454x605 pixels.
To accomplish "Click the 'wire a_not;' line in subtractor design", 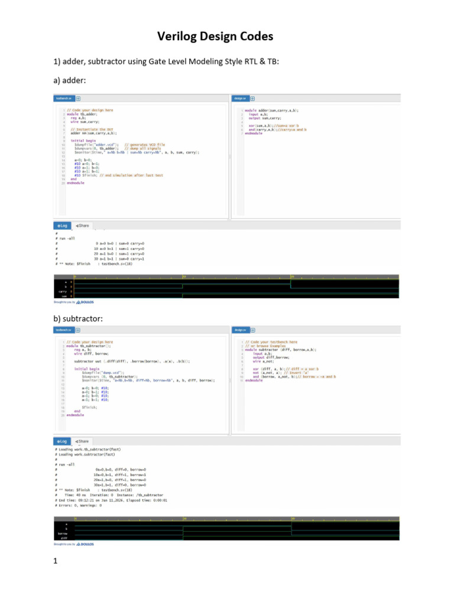I will [x=263, y=362].
